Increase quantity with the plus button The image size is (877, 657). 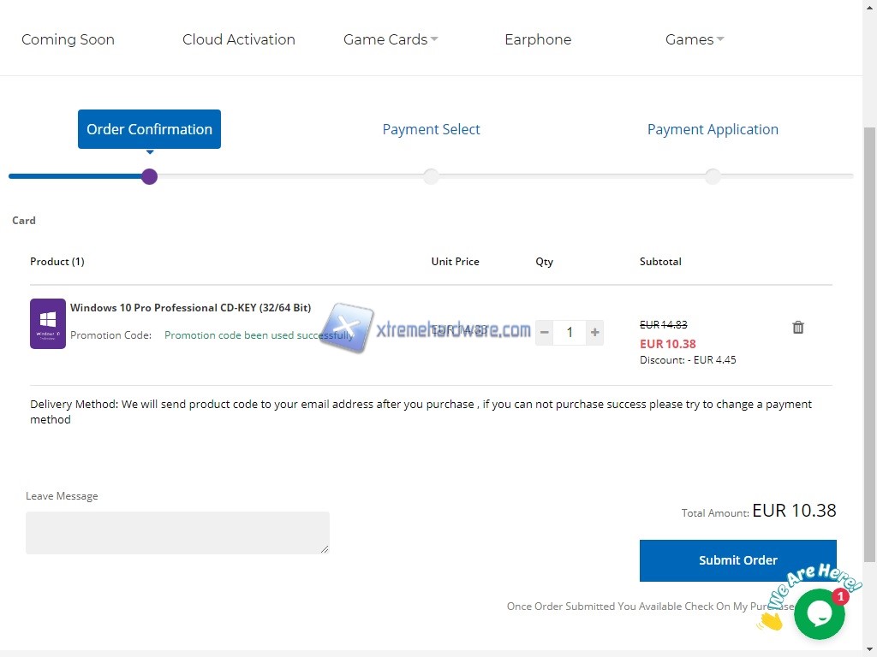594,333
